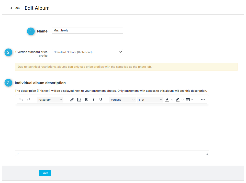Click the 'p' element path in status bar
The width and height of the screenshot is (246, 183).
click(18, 153)
